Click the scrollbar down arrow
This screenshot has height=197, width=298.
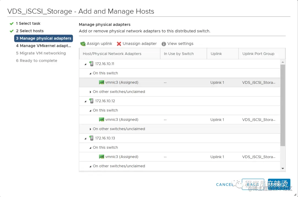coord(283,168)
